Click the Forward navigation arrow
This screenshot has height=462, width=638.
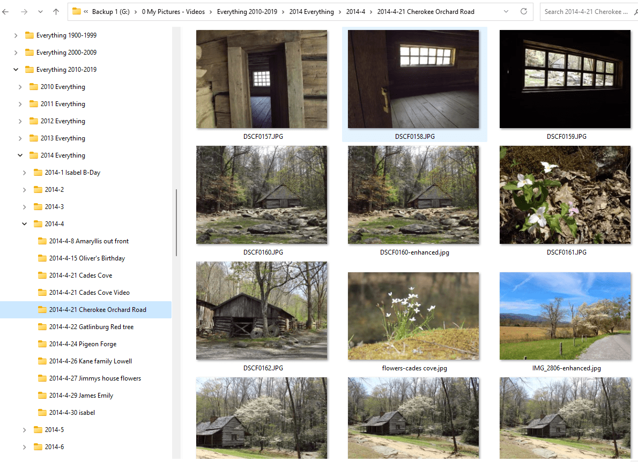pyautogui.click(x=24, y=11)
